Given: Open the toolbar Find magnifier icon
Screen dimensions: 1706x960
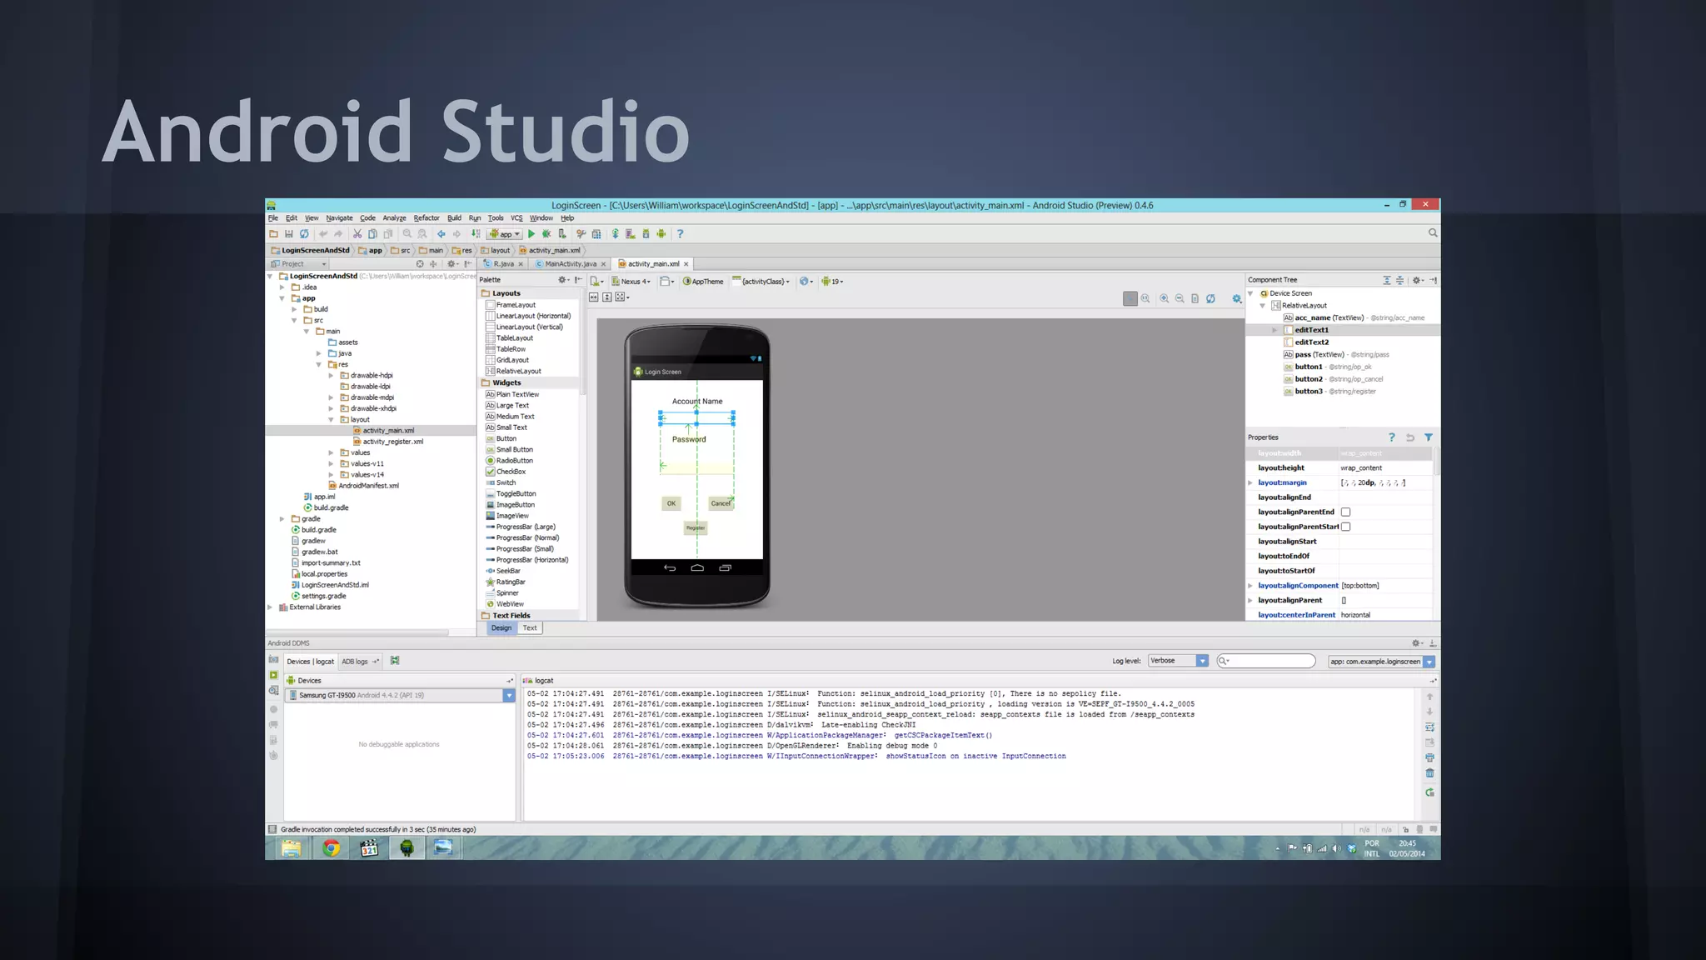Looking at the screenshot, I should (x=407, y=234).
